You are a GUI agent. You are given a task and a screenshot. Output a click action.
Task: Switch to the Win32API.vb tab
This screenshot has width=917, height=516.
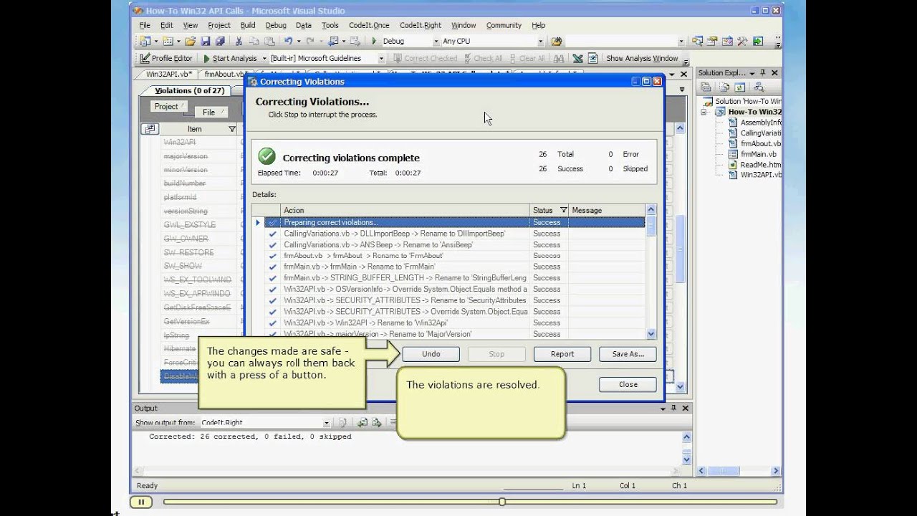(168, 73)
